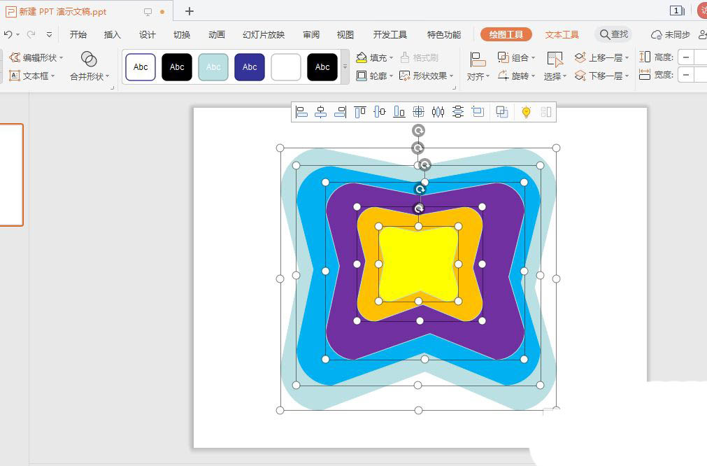Screen dimensions: 707x466
Task: Click the 格式刷 format painter
Action: pyautogui.click(x=420, y=58)
